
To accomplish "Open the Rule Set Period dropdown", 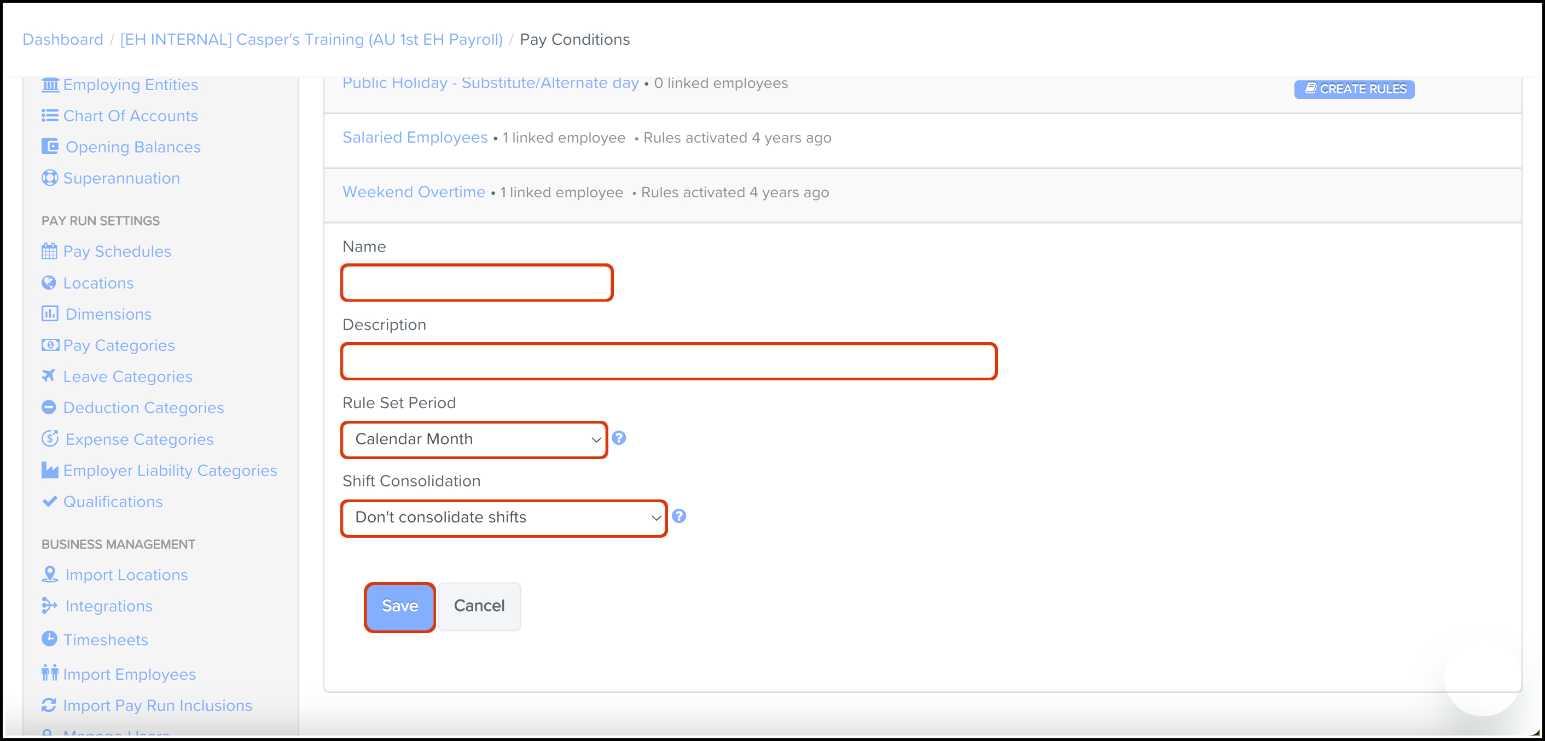I will pos(474,440).
